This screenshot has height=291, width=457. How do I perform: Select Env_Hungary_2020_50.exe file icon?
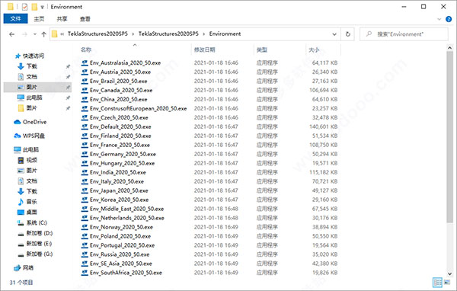(85, 163)
